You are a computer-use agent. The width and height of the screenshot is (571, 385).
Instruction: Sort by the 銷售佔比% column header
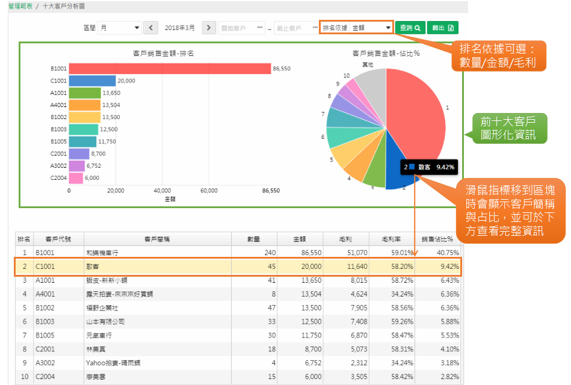(437, 239)
